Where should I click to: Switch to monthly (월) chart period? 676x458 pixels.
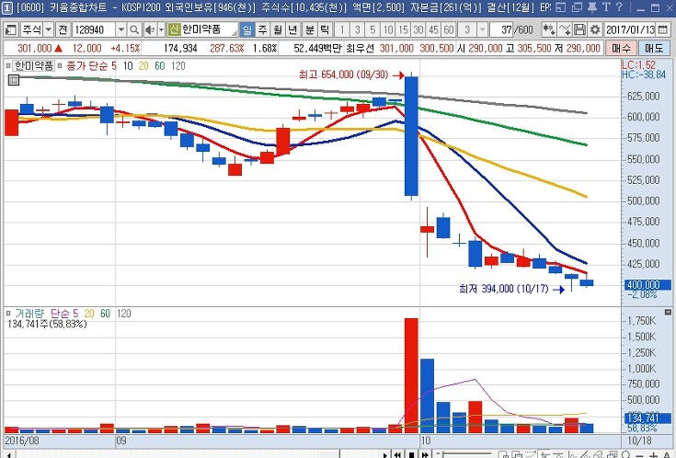tap(277, 29)
